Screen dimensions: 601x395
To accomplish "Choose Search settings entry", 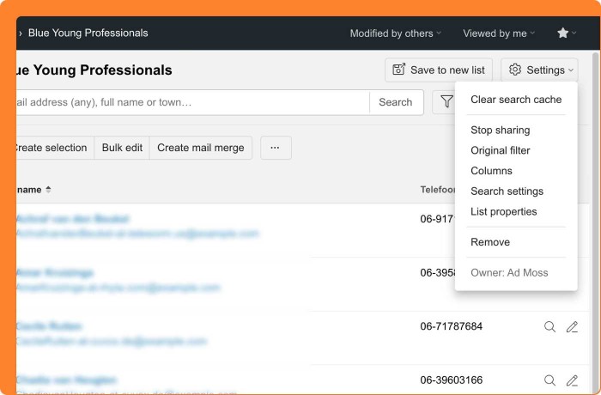I will 507,191.
